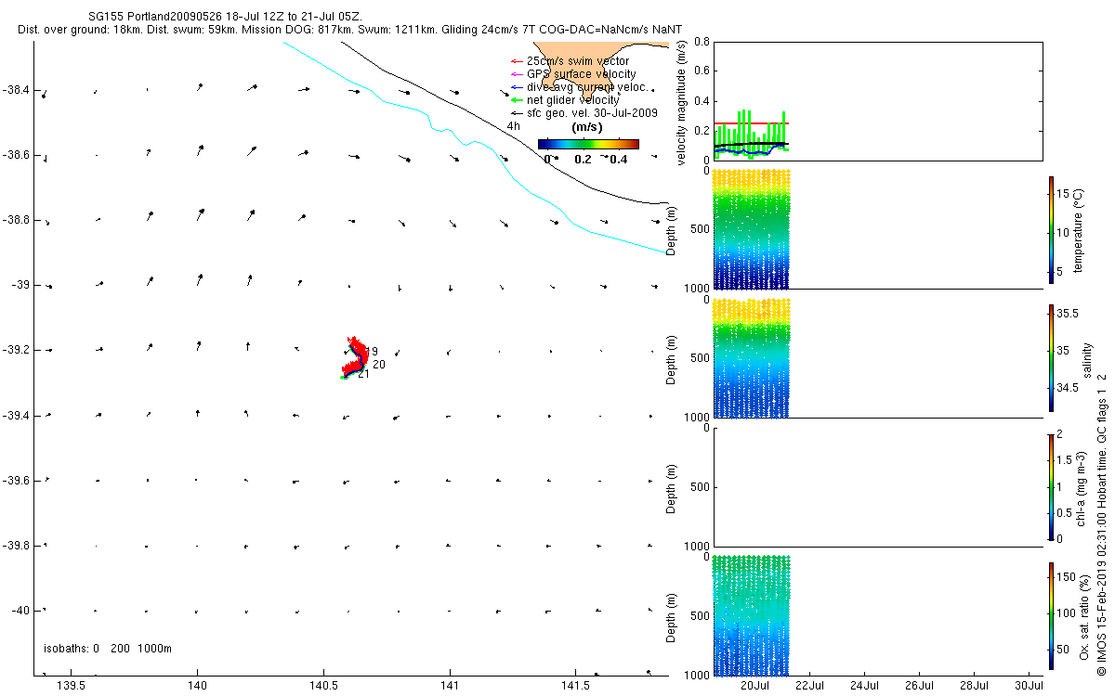Click the '34.5' salinity colorbar tick
1115x696 pixels.
pyautogui.click(x=1068, y=387)
